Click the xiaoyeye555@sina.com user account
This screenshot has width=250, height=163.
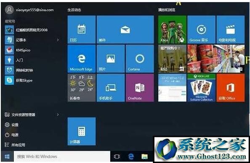[29, 10]
